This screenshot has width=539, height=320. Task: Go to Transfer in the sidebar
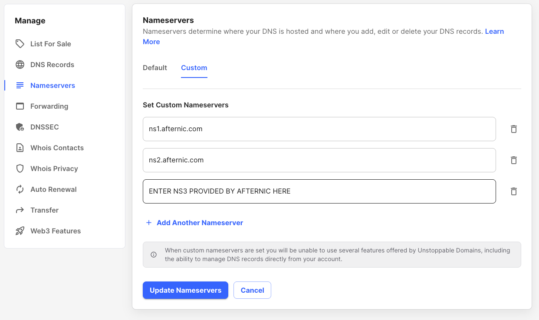(x=44, y=210)
